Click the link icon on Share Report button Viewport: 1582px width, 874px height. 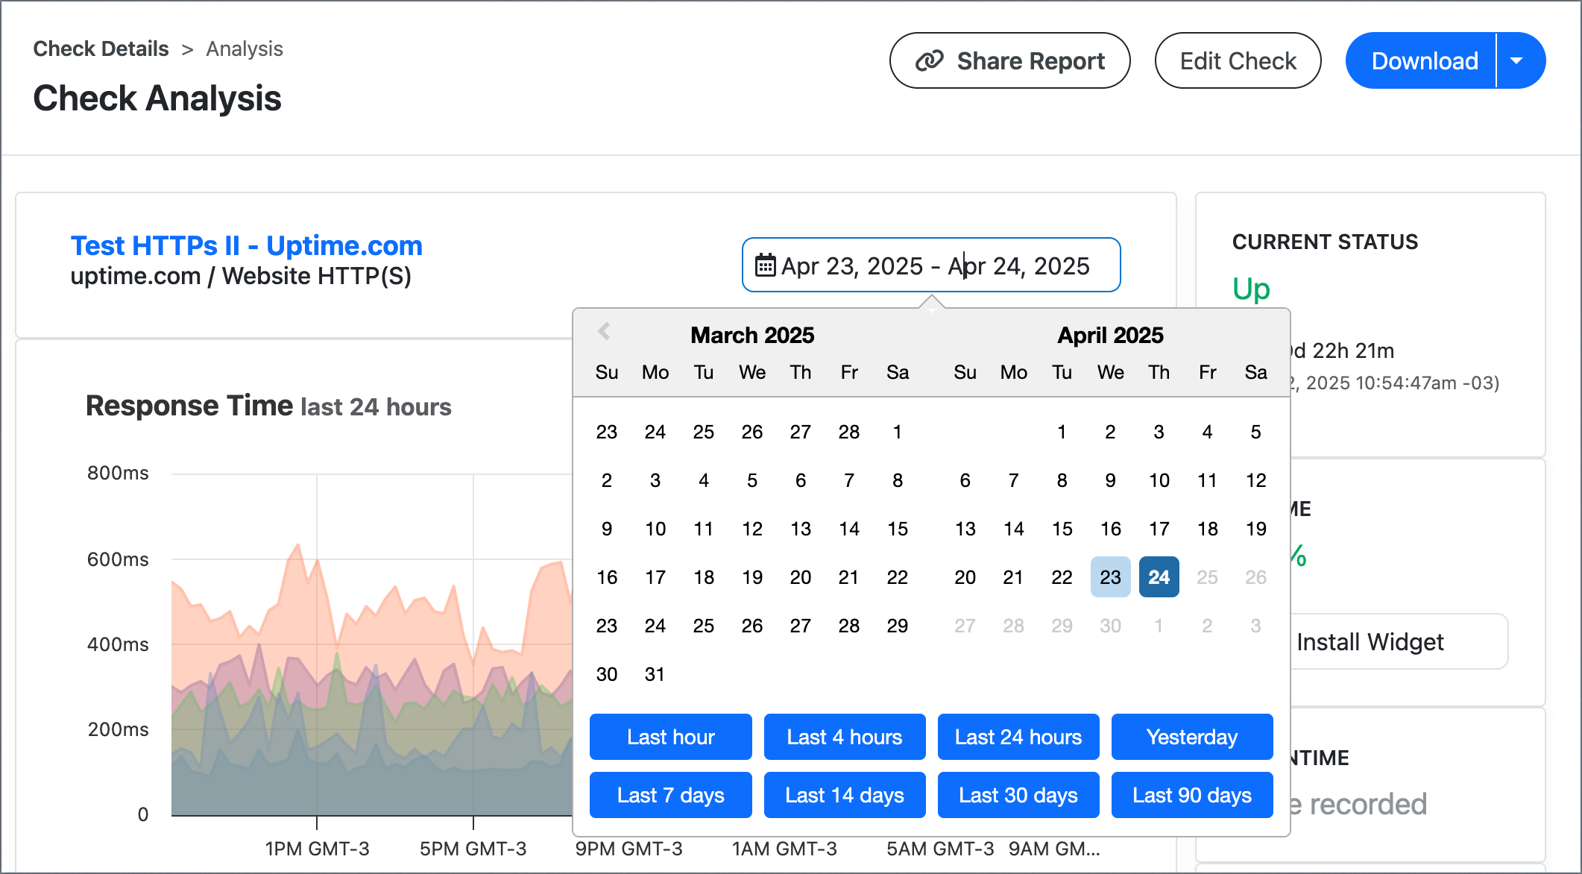click(x=930, y=60)
